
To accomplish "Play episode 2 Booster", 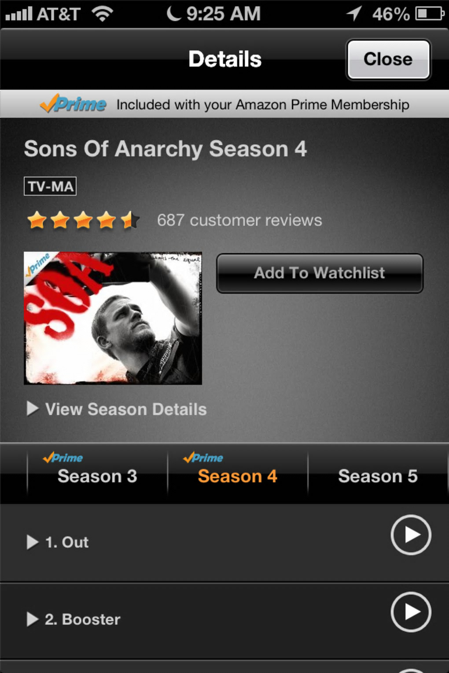I will [411, 612].
